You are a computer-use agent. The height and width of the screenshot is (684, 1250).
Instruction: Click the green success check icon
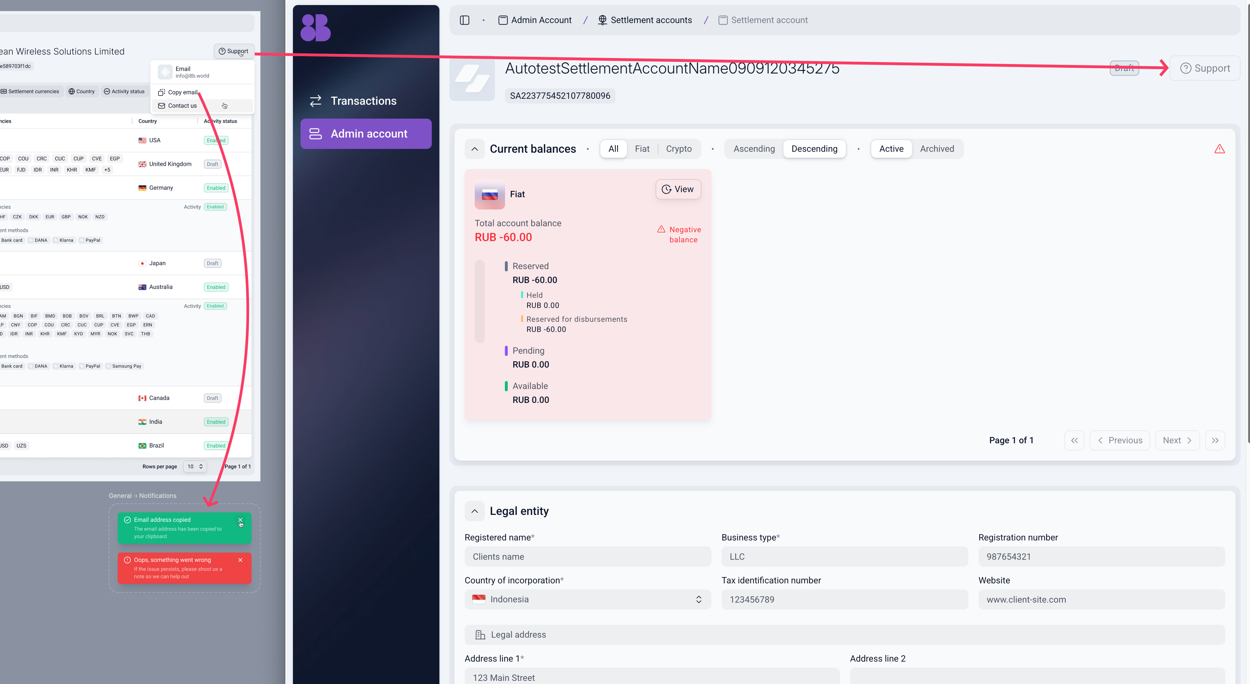[x=127, y=520]
